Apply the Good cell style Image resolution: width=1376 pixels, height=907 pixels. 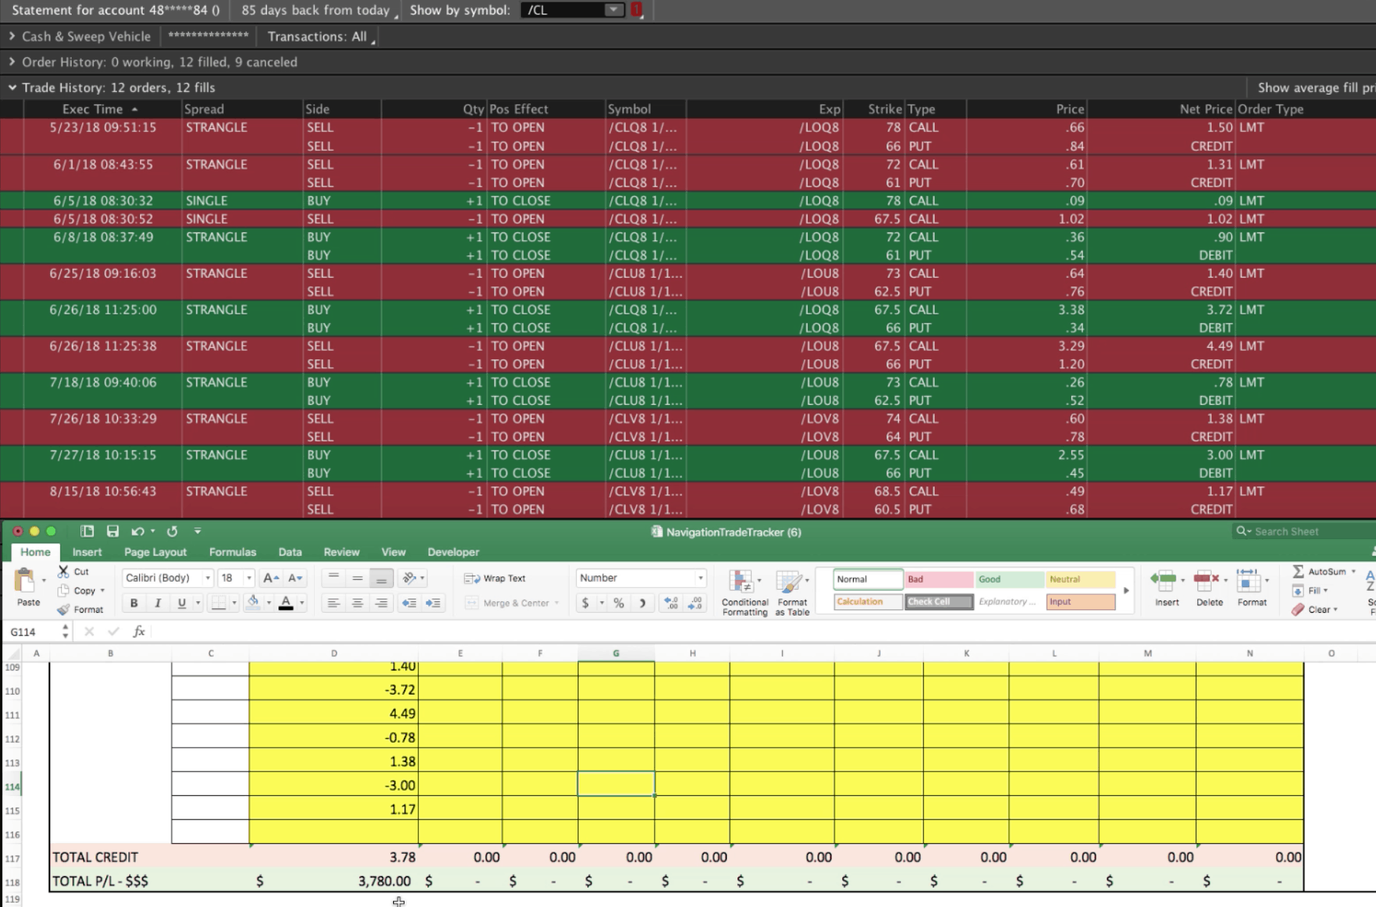[x=1009, y=579]
